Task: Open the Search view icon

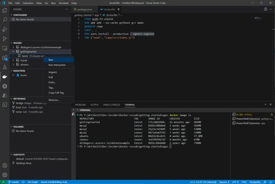Action: click(5, 20)
